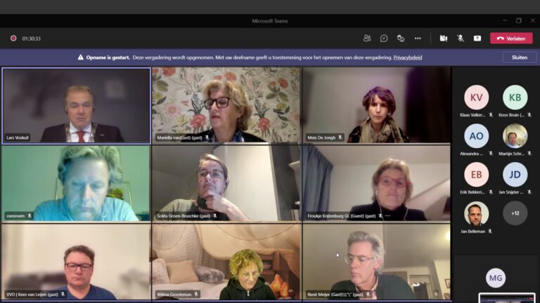Open the meeting chat icon
Screen dimensions: 540x303
click(384, 38)
